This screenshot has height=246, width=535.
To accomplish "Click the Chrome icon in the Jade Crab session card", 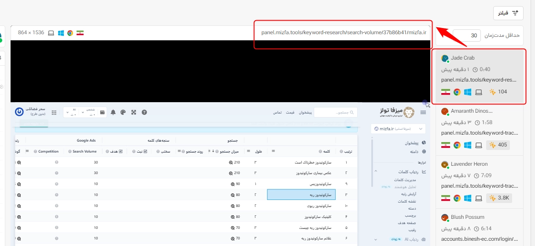I will tap(457, 92).
